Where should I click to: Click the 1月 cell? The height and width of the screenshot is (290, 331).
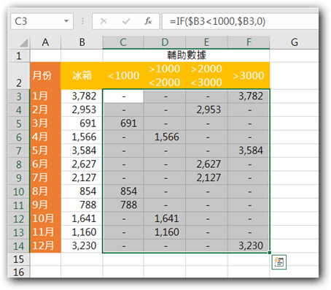coord(45,96)
